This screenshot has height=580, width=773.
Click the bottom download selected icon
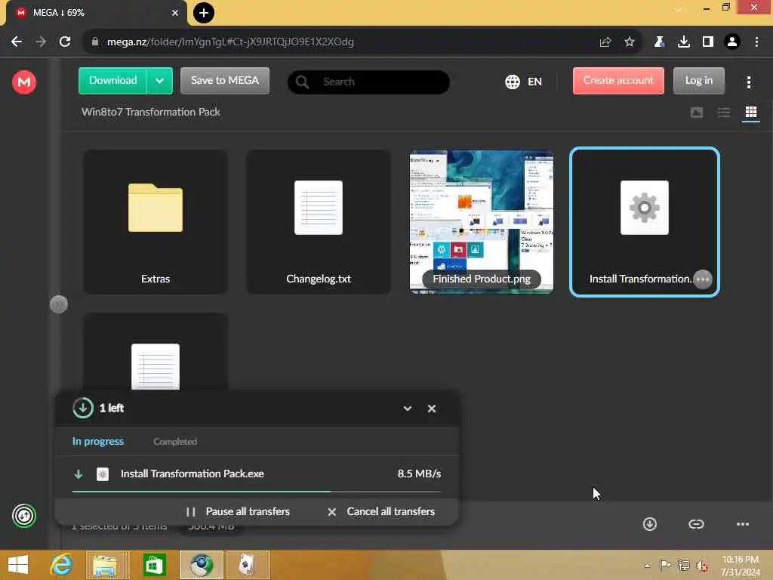(650, 524)
